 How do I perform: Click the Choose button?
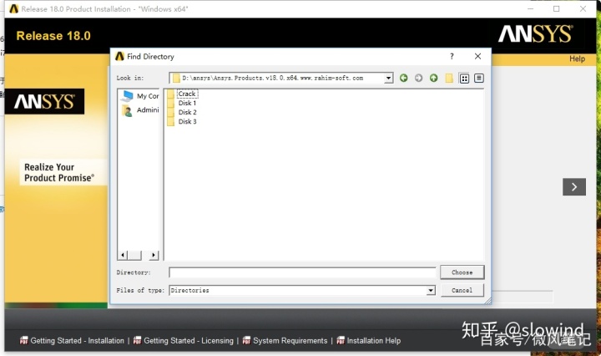tap(462, 272)
